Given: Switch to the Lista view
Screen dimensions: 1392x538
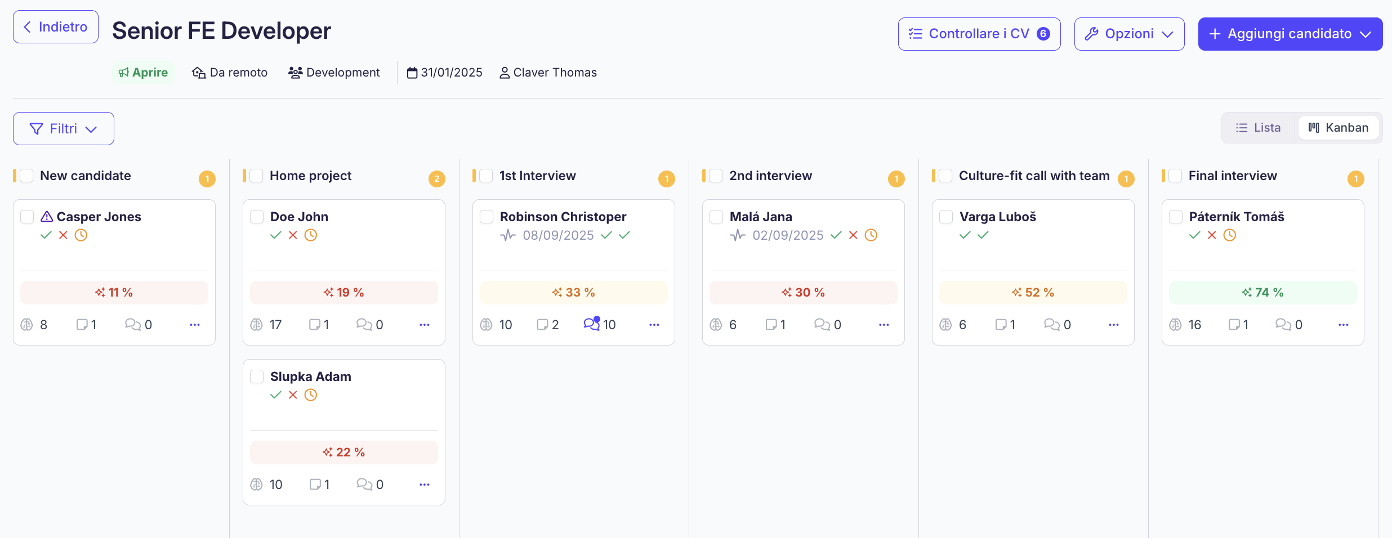Looking at the screenshot, I should [x=1258, y=128].
